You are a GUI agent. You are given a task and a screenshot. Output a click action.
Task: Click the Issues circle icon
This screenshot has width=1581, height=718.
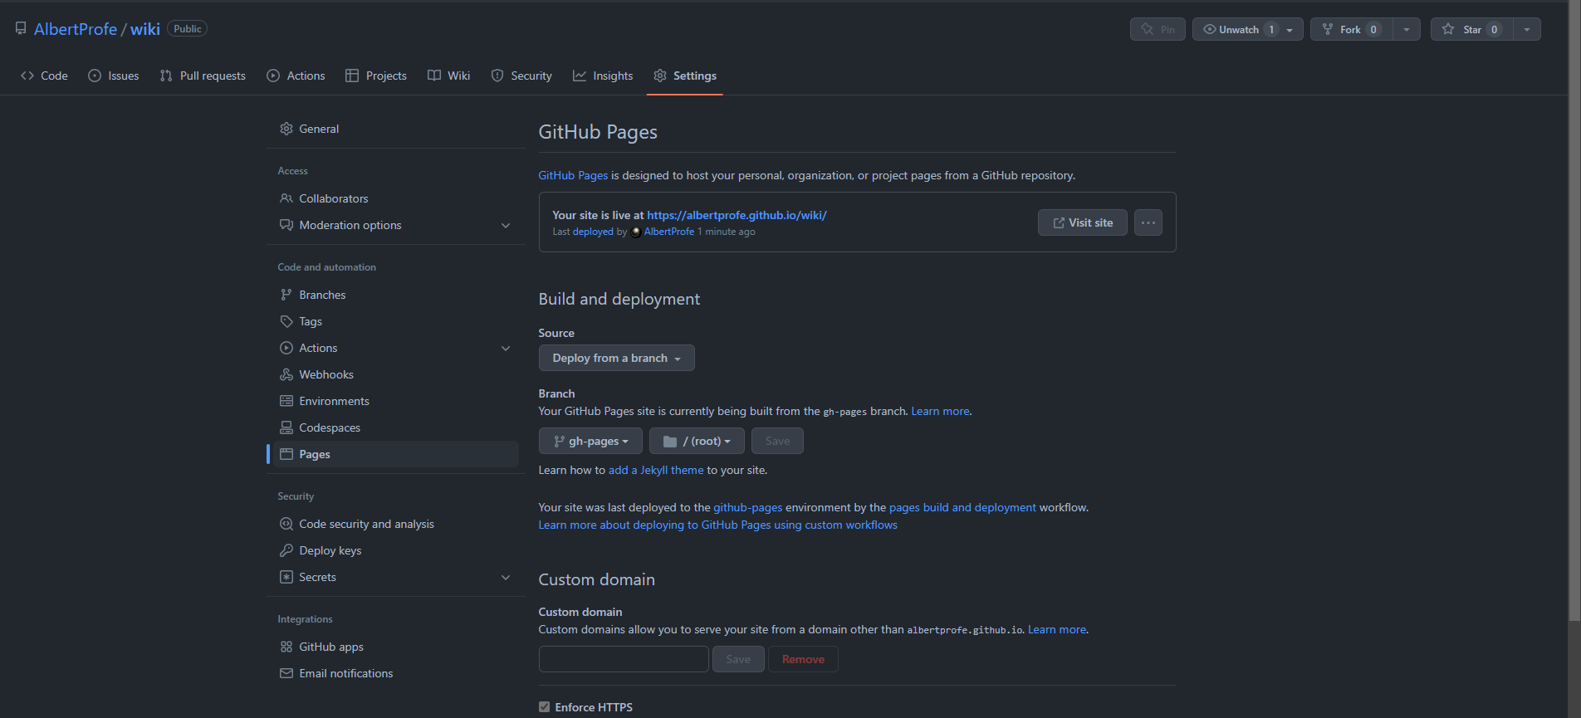point(95,76)
